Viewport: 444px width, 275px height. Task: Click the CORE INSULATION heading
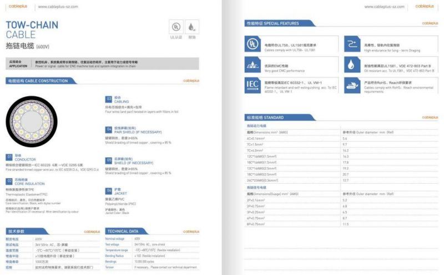point(30,184)
